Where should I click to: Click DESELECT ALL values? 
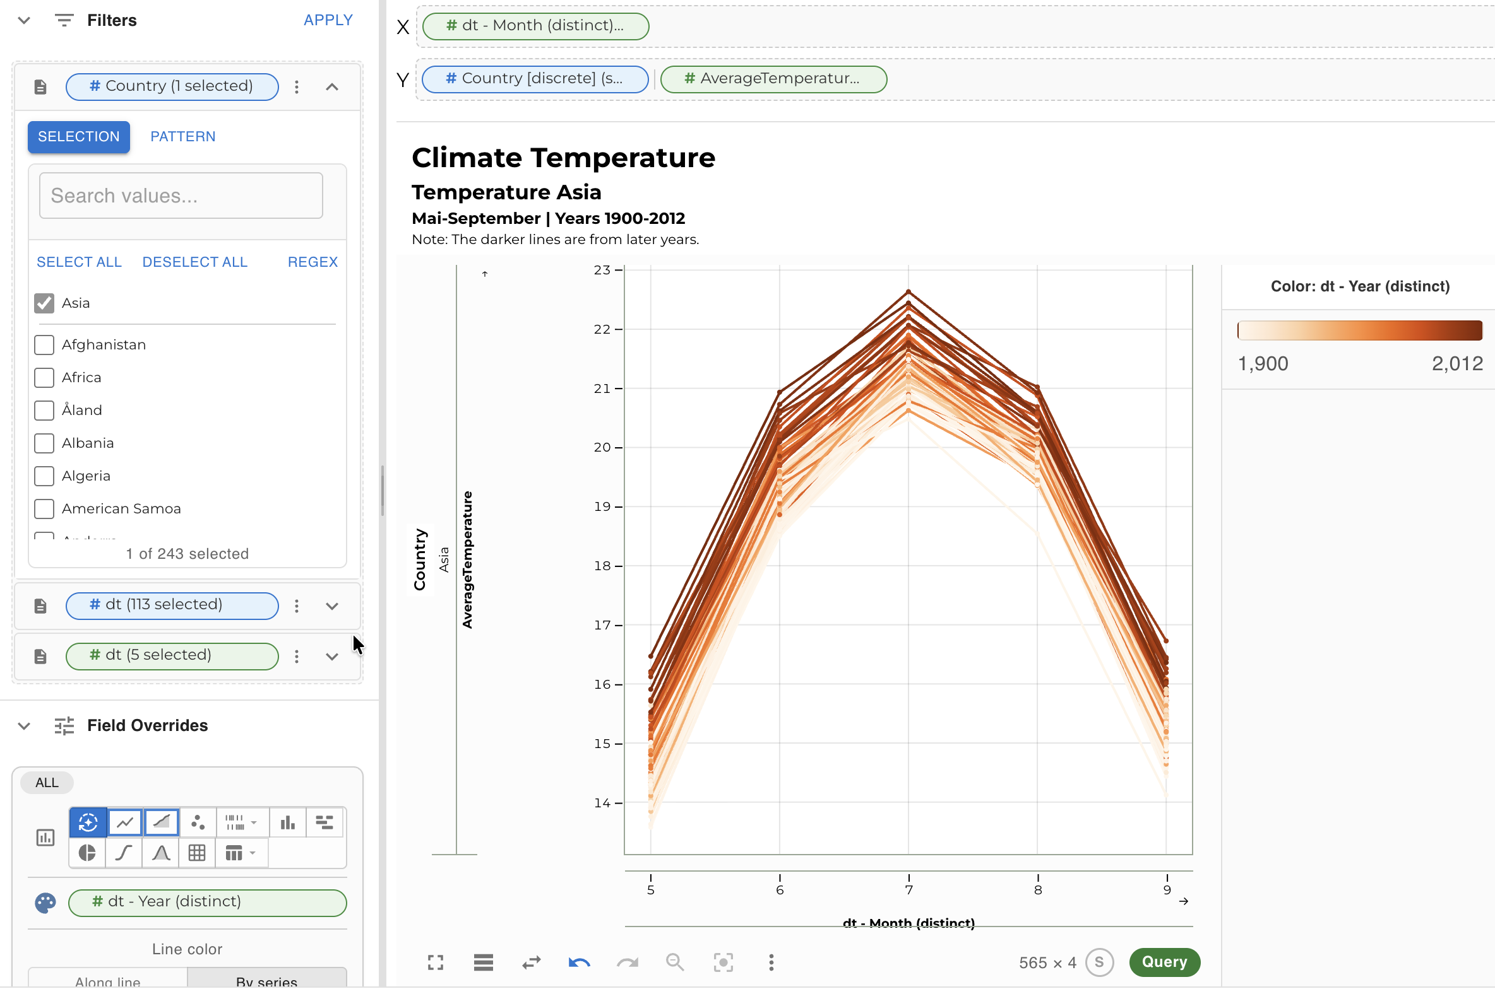pyautogui.click(x=195, y=262)
